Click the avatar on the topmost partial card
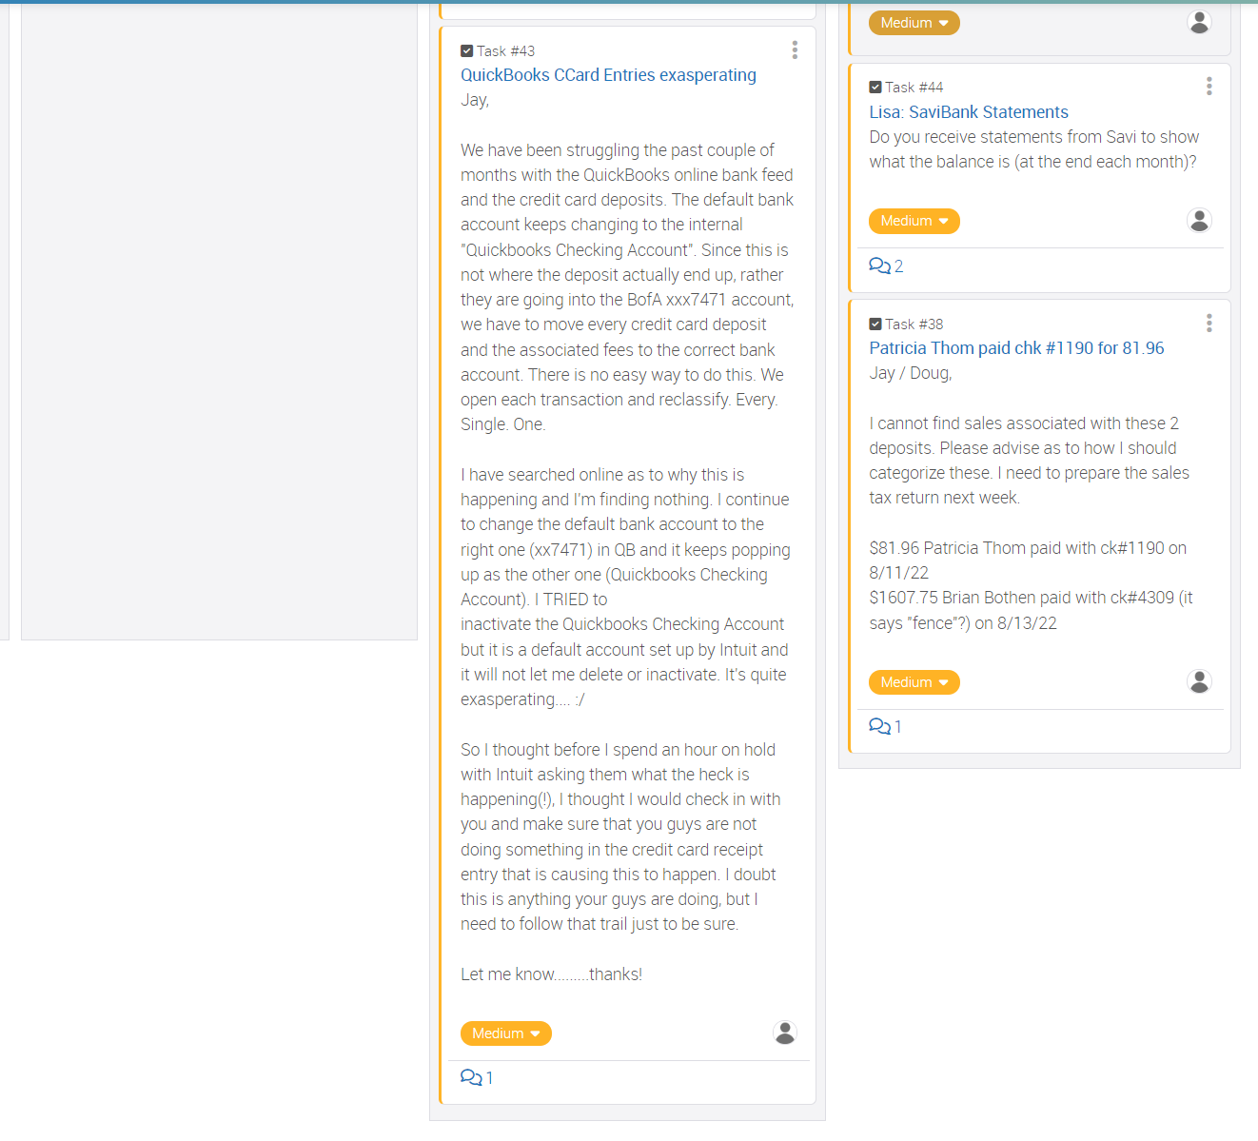This screenshot has height=1141, width=1258. coord(1199,22)
